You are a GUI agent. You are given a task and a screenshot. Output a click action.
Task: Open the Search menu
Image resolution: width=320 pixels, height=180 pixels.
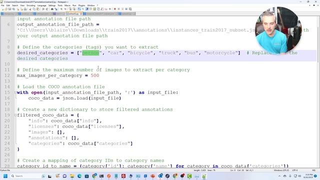coord(15,5)
